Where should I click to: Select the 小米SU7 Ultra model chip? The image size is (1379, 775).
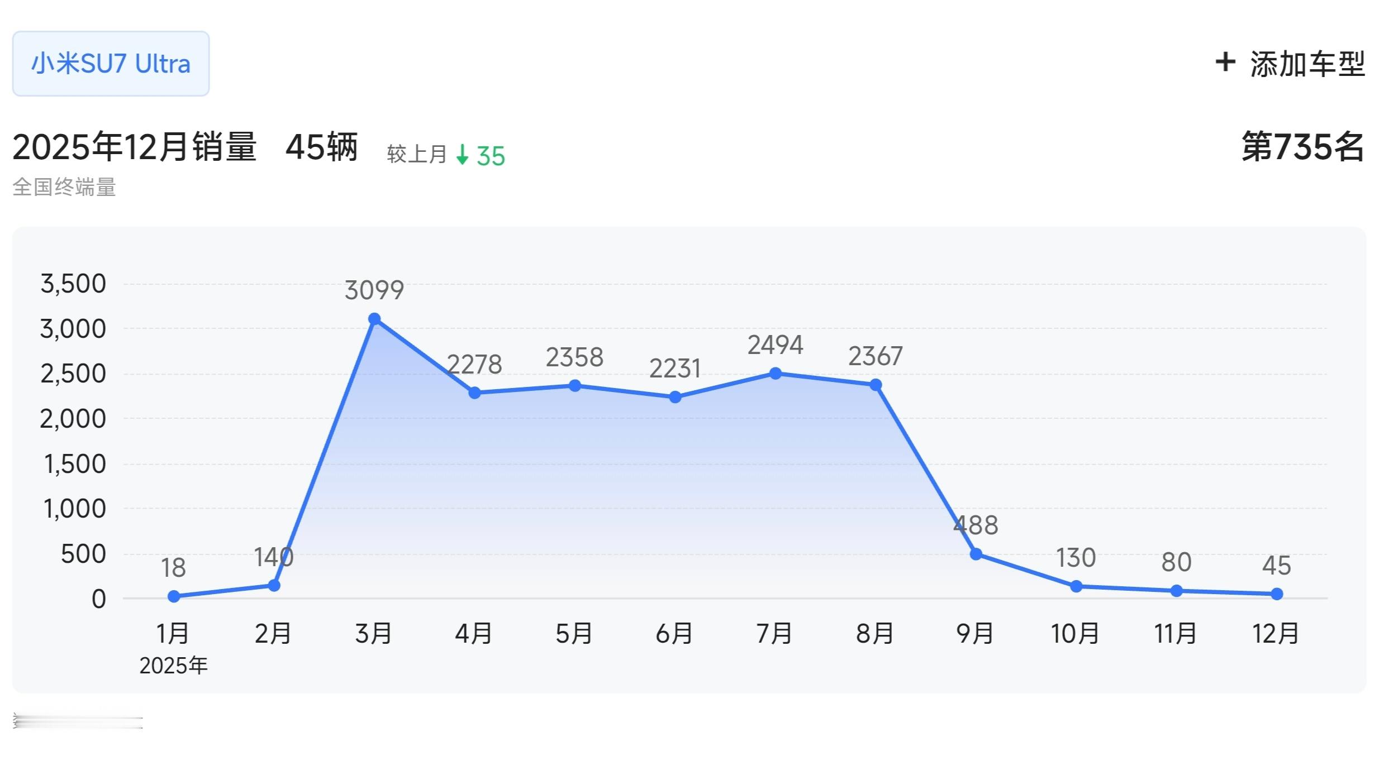110,63
